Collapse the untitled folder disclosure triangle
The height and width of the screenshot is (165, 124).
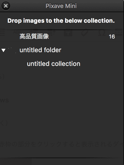(3, 50)
